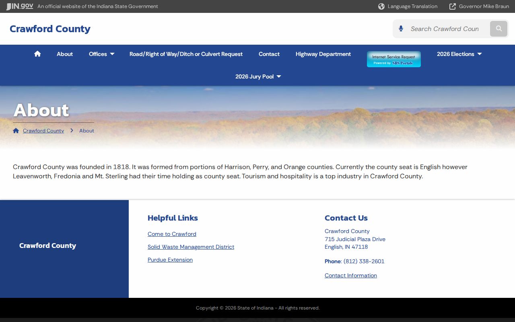Open the Contact menu item
The width and height of the screenshot is (515, 322).
[x=269, y=54]
